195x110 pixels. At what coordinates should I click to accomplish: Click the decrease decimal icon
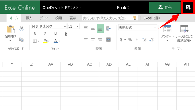point(151,39)
